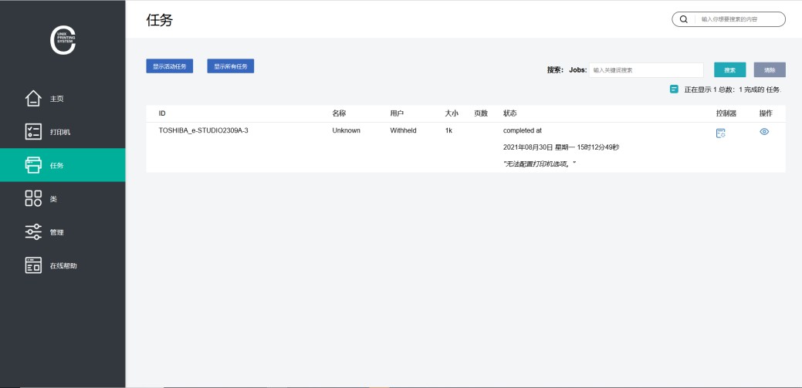Select the 打印机 checklist icon in sidebar

pos(33,132)
